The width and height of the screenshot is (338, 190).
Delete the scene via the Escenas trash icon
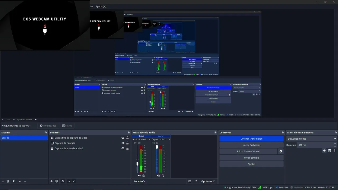pos(8,181)
